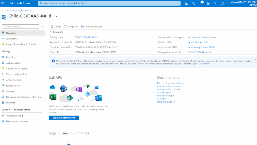Click the dark blue polyhedron icon
This screenshot has width=257, height=145.
[x=64, y=89]
